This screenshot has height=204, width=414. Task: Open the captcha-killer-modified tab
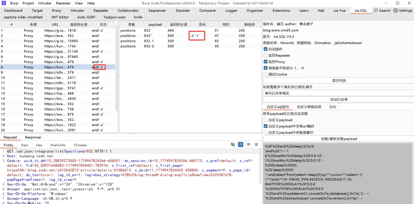23,17
